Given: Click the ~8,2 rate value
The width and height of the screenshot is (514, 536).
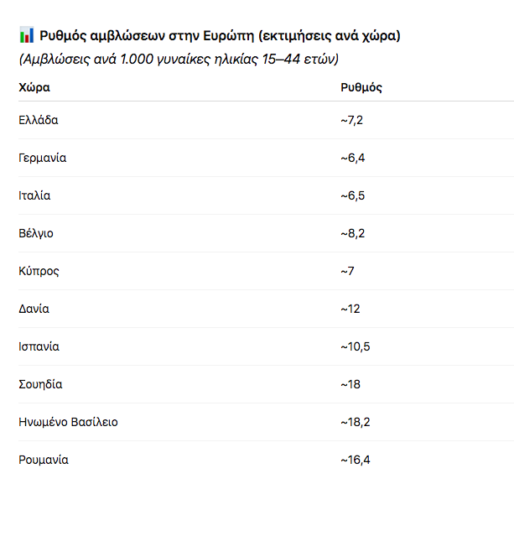Looking at the screenshot, I should (x=353, y=233).
